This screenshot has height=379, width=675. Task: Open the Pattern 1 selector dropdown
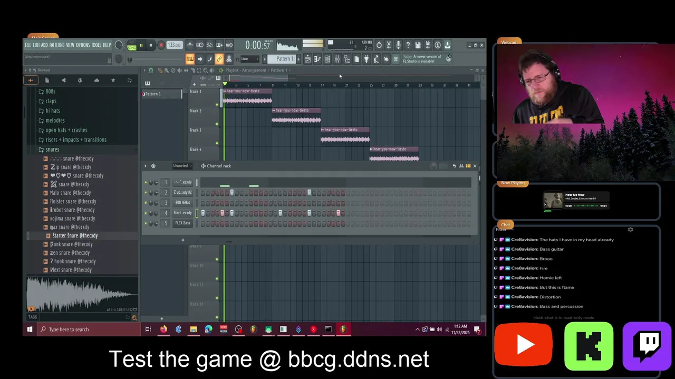pos(282,59)
